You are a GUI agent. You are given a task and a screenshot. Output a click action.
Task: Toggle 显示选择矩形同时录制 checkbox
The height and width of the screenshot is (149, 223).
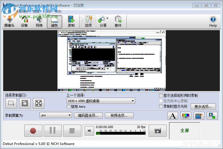point(161,95)
